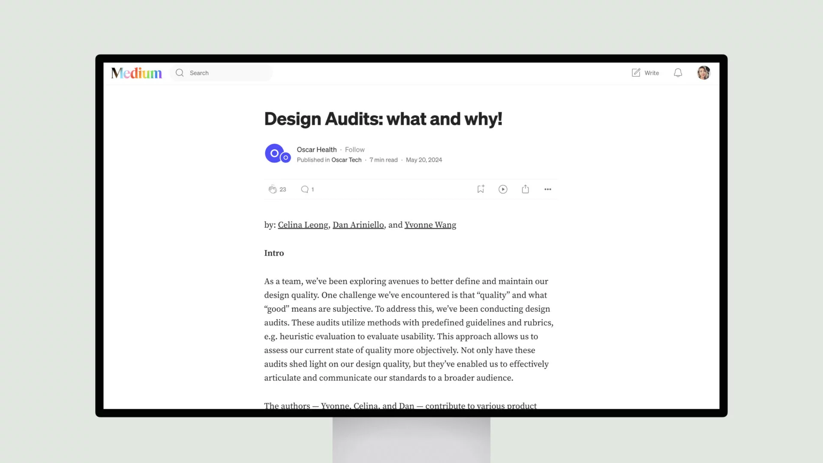This screenshot has width=823, height=463.
Task: Open Dan Ariniello author profile
Action: pos(358,225)
